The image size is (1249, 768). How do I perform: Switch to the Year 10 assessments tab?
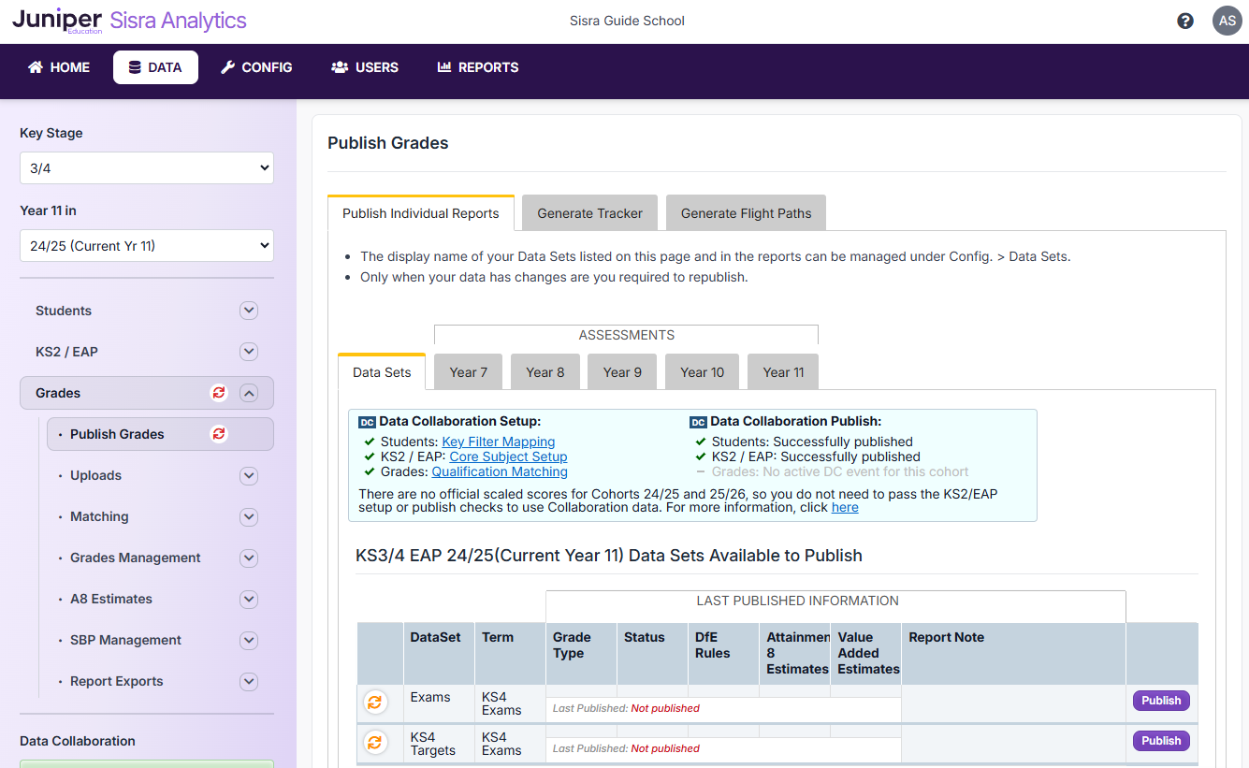click(703, 372)
